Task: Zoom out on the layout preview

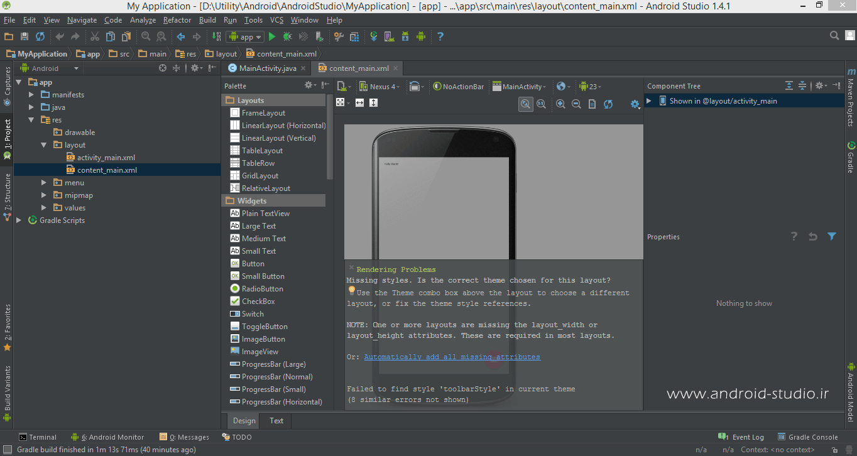Action: tap(576, 104)
